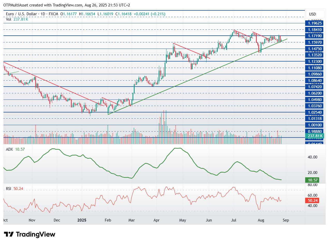The height and width of the screenshot is (244, 329).
Task: Click the Mar label on time axis
Action: pos(132,220)
